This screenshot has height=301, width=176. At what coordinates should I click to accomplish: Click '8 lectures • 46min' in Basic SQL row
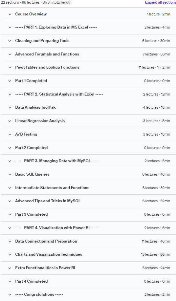tap(156, 175)
